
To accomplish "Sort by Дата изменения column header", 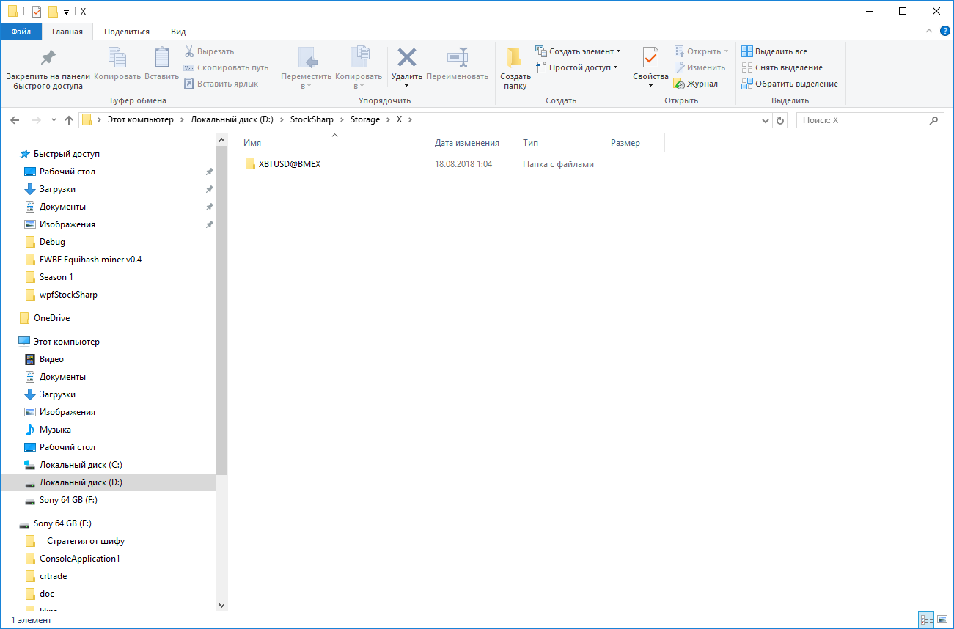I will click(x=466, y=143).
